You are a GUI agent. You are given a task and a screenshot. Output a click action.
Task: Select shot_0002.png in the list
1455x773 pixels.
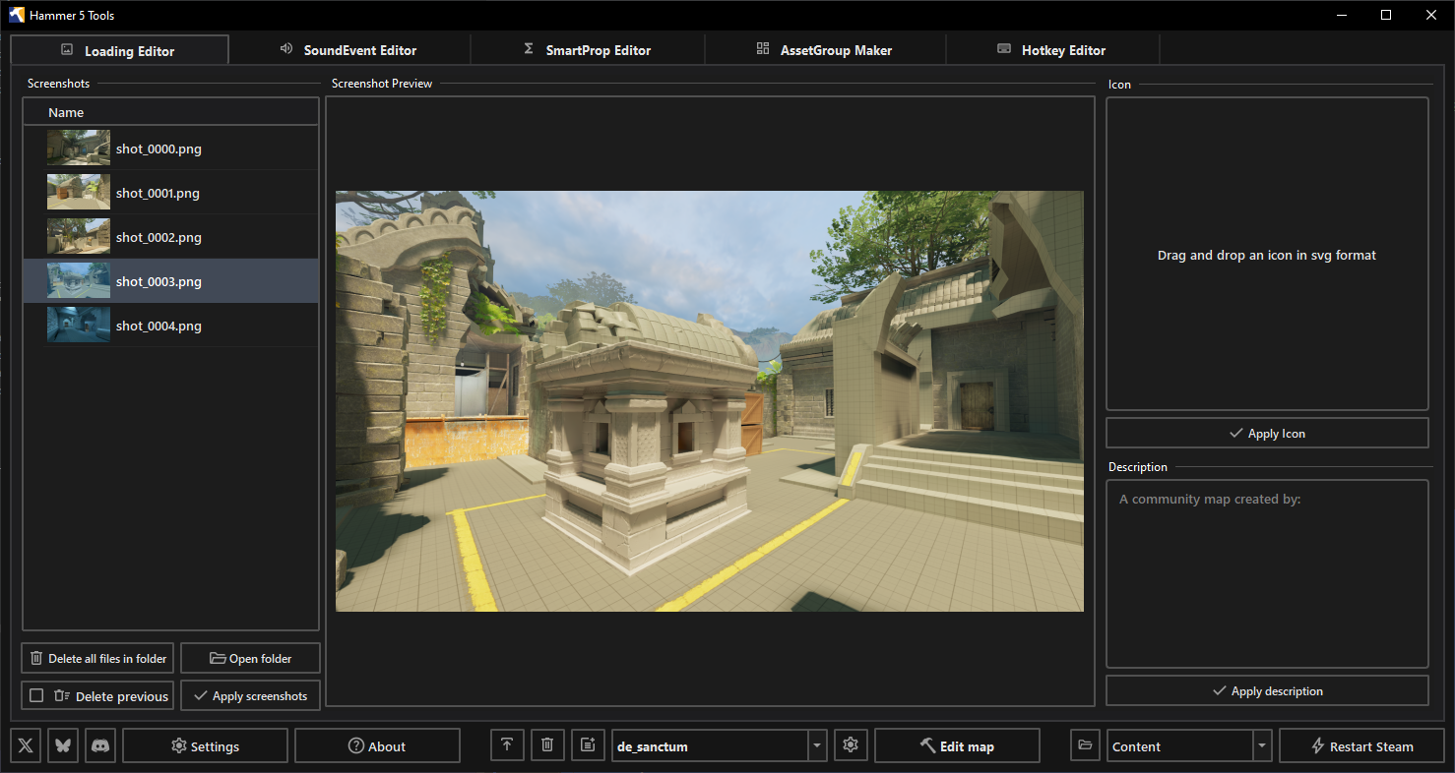(170, 237)
